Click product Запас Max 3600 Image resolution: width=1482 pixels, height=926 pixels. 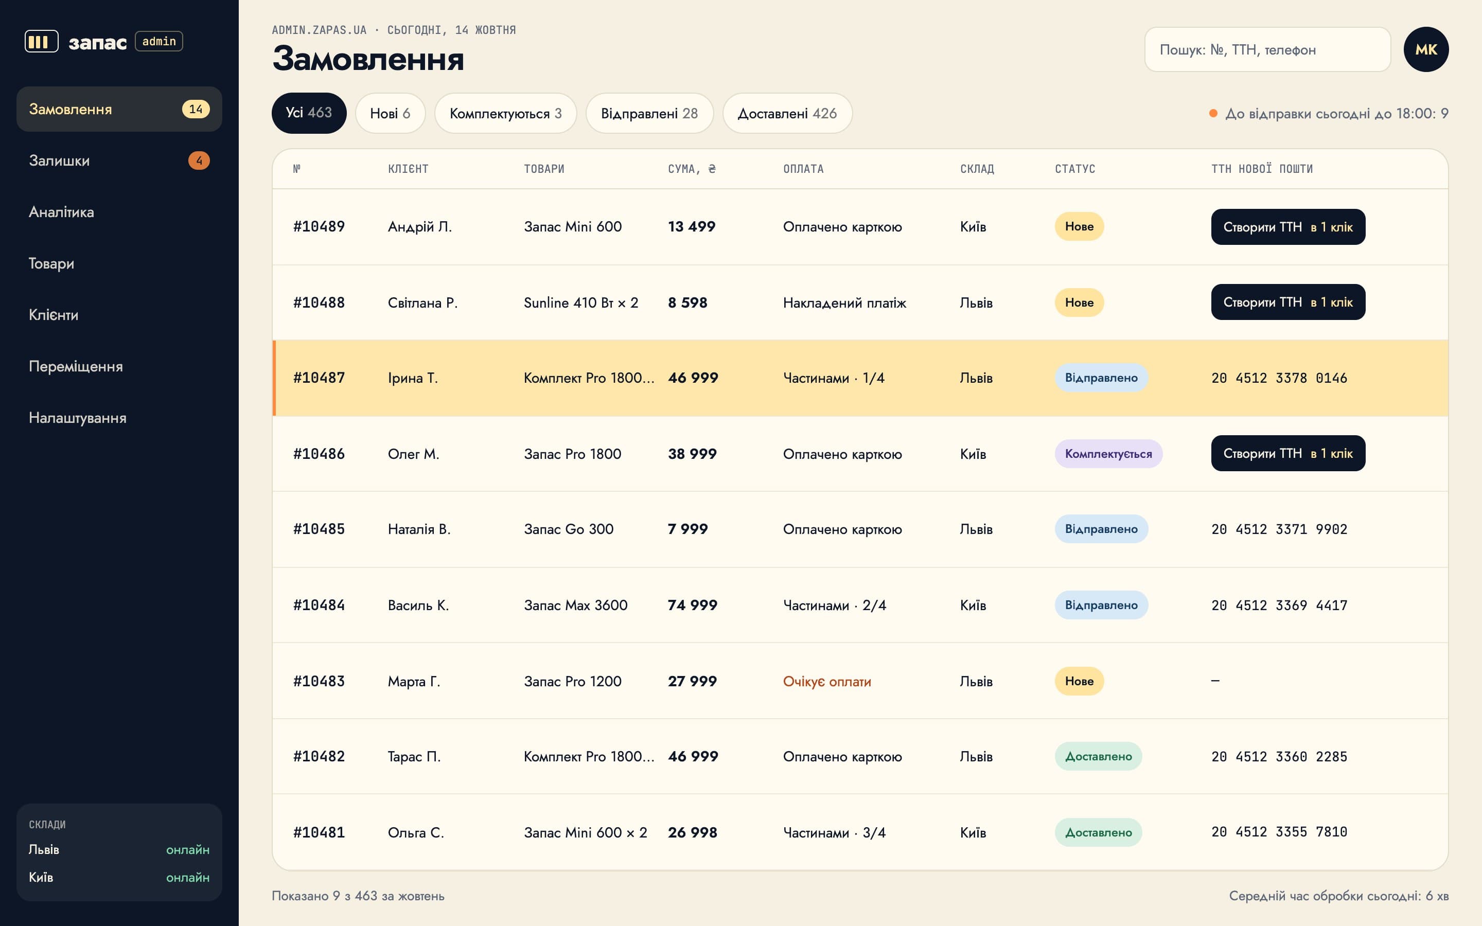(x=575, y=605)
